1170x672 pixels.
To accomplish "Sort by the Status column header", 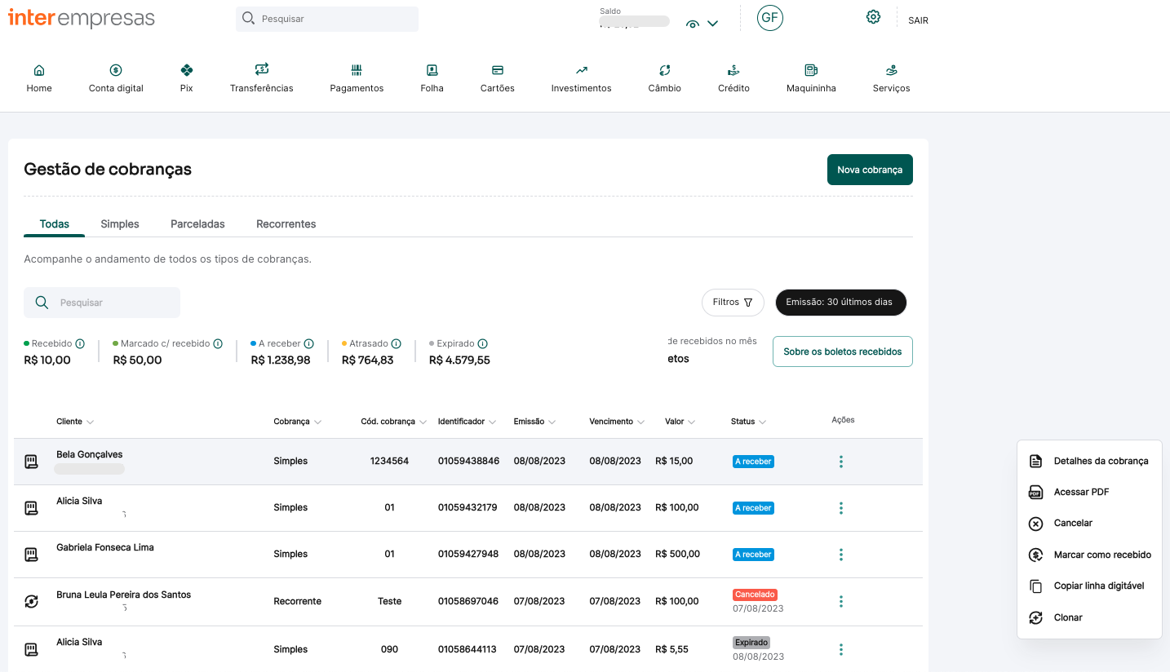I will tap(749, 422).
